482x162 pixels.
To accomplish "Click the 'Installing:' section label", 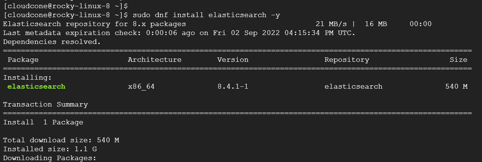I will click(x=27, y=77).
